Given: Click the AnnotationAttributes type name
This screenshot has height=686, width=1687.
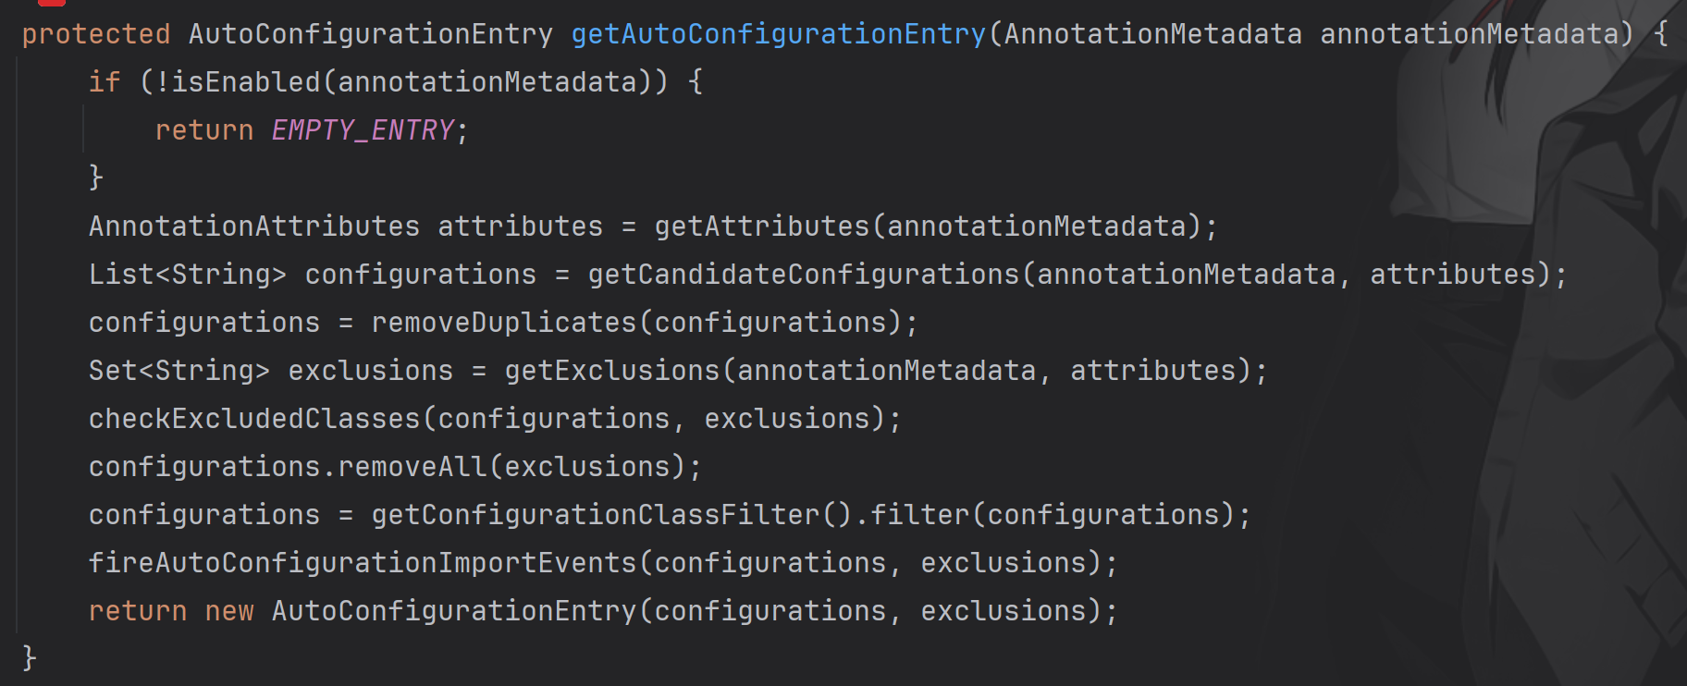Looking at the screenshot, I should pos(254,227).
